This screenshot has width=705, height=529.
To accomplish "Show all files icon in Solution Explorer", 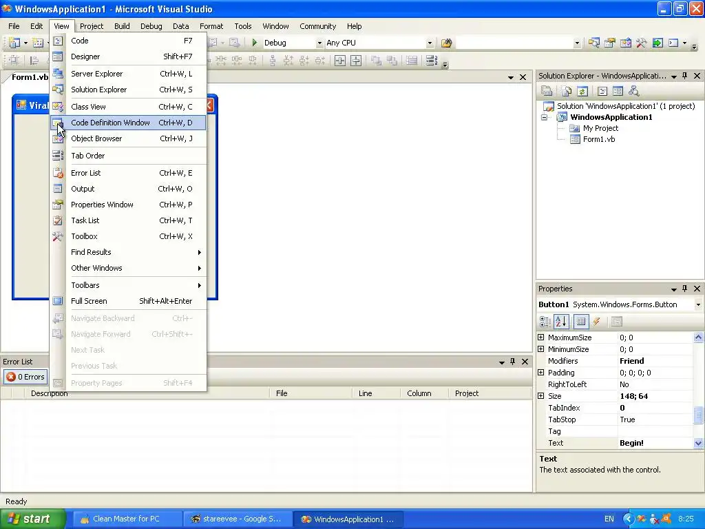I will pyautogui.click(x=567, y=92).
